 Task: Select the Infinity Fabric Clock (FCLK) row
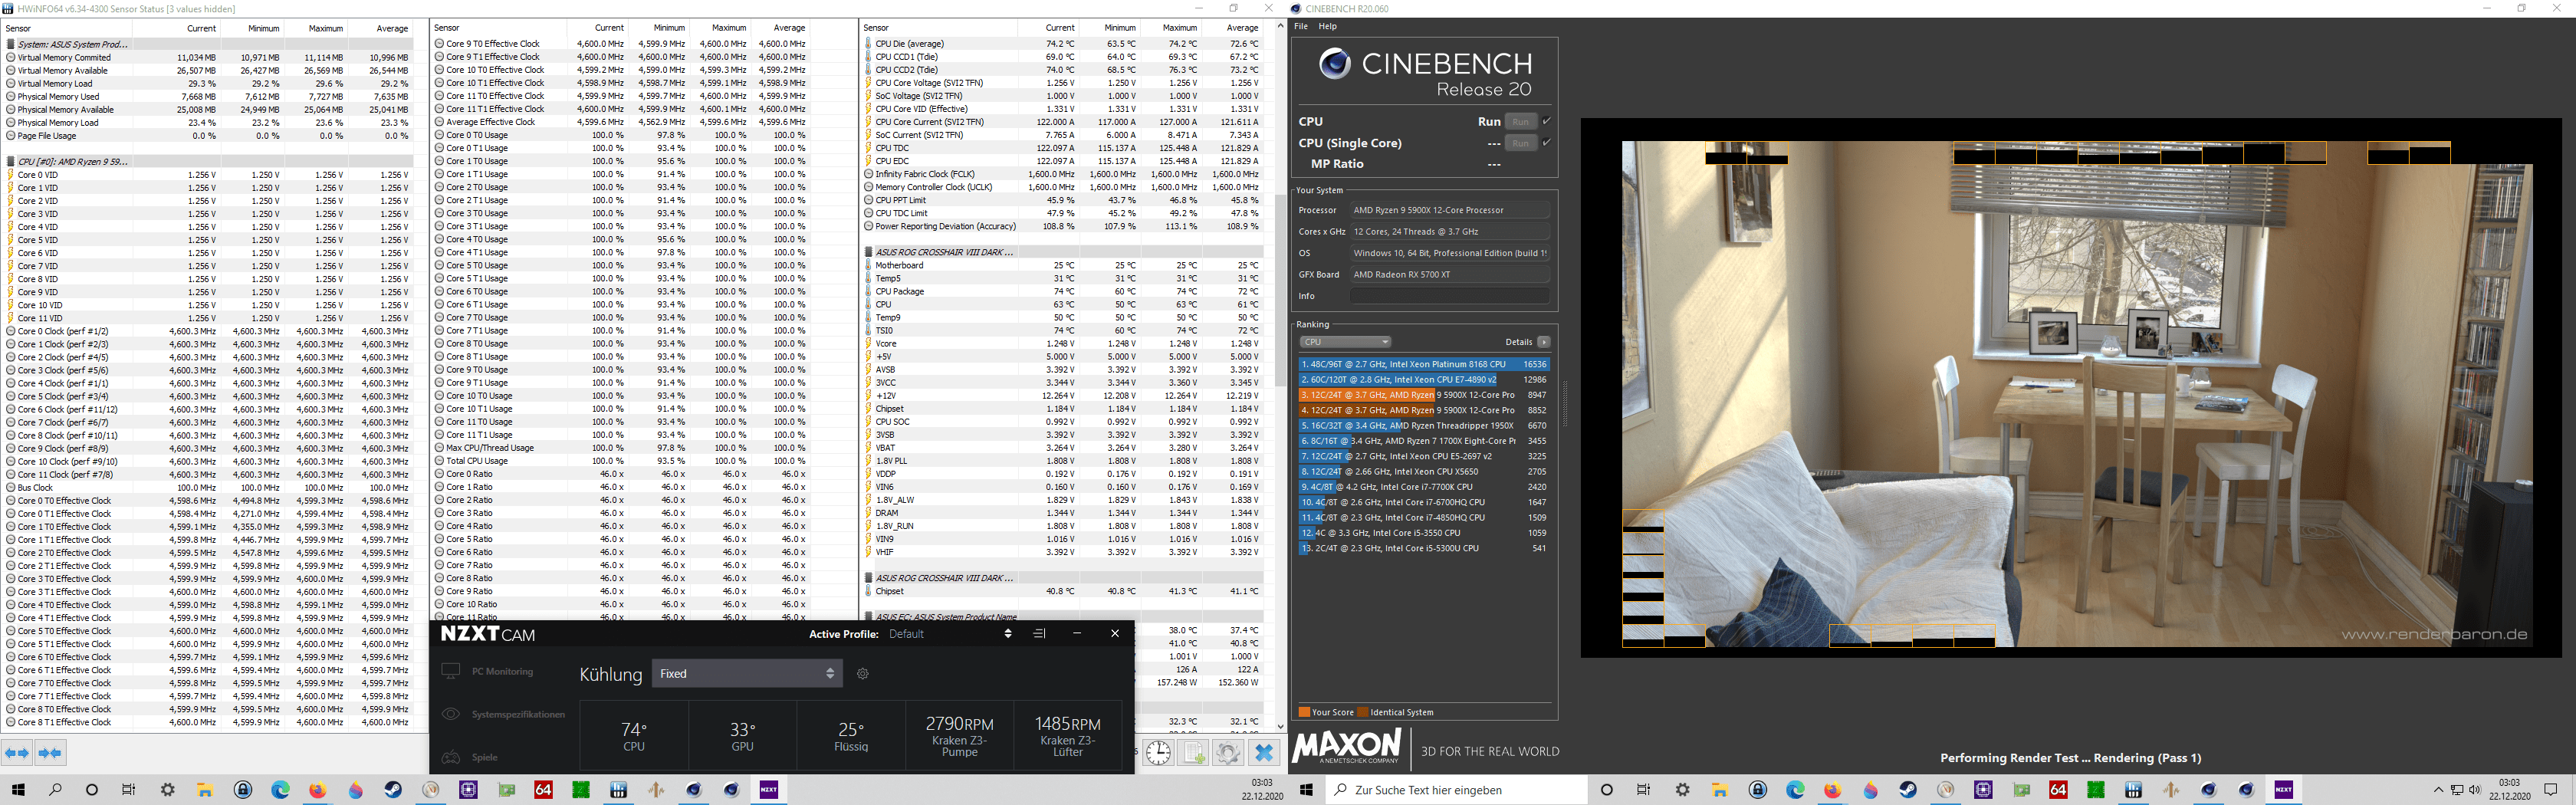click(1063, 174)
